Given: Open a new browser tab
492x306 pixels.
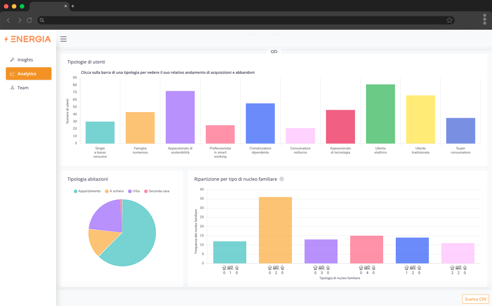Looking at the screenshot, I should pyautogui.click(x=73, y=6).
